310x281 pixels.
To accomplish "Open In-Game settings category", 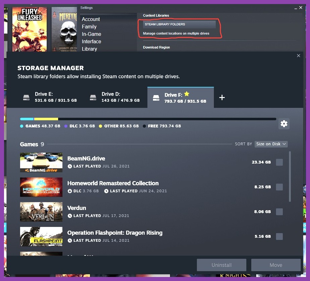I will tap(91, 34).
